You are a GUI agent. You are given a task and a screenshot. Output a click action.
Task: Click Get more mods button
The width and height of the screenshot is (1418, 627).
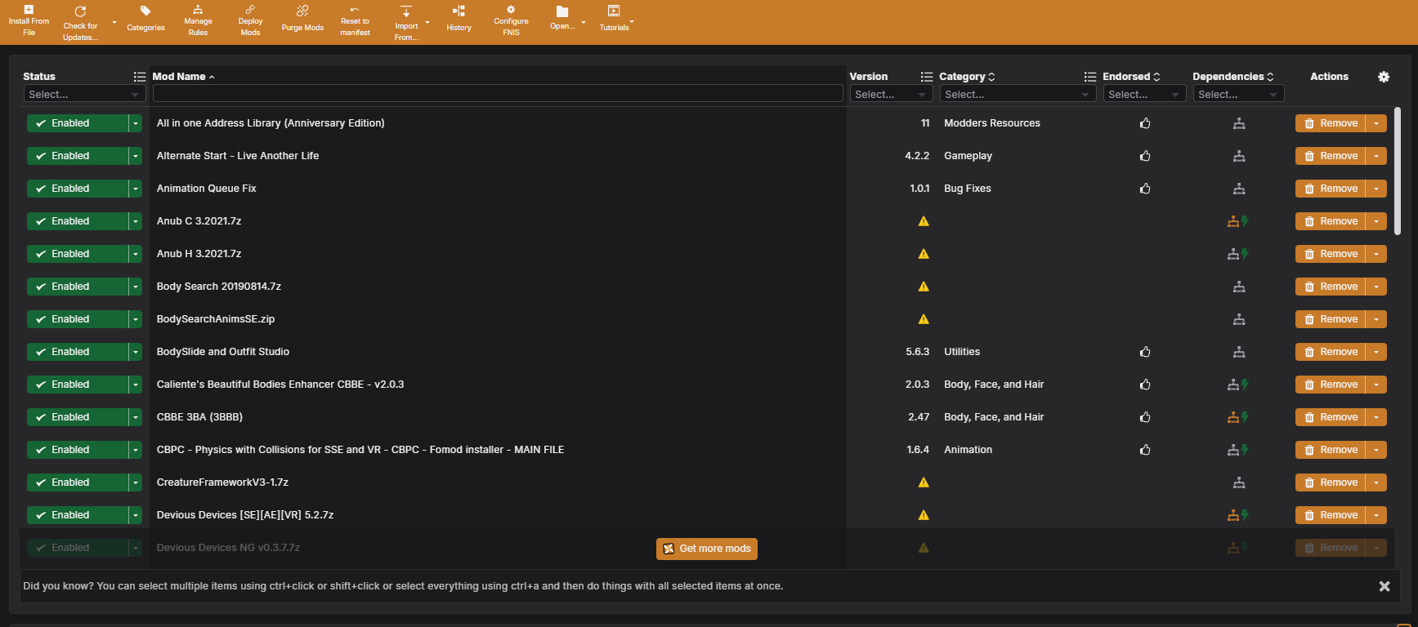tap(707, 549)
